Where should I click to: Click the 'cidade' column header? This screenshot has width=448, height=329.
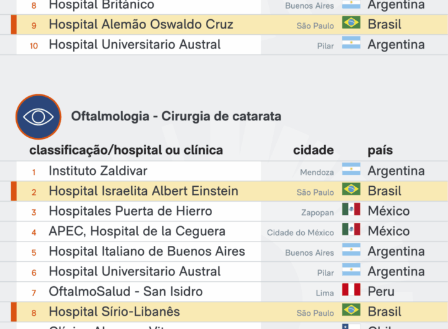313,150
